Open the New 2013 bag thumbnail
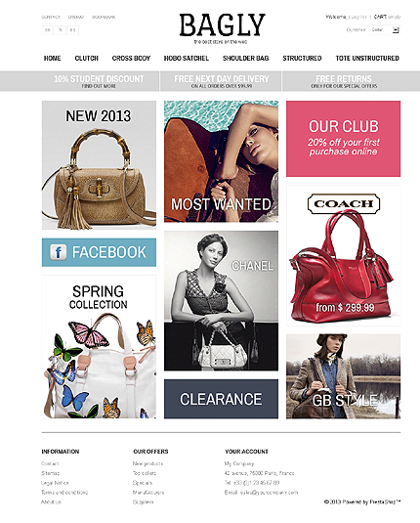Image resolution: width=420 pixels, height=523 pixels. pos(99,165)
